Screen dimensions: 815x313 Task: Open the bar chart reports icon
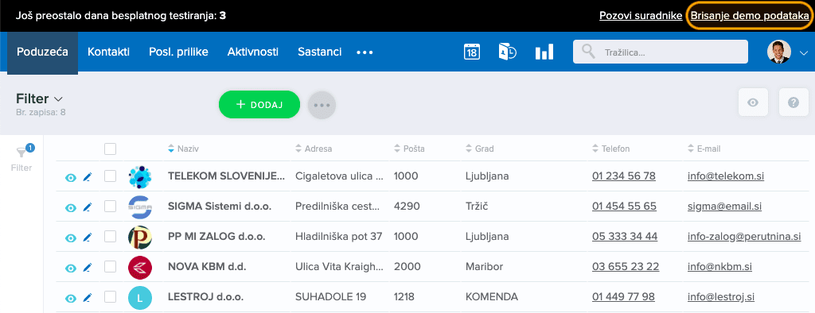click(x=544, y=52)
